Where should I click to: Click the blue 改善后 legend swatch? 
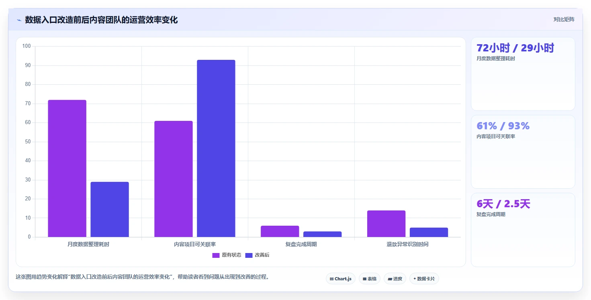coord(249,255)
